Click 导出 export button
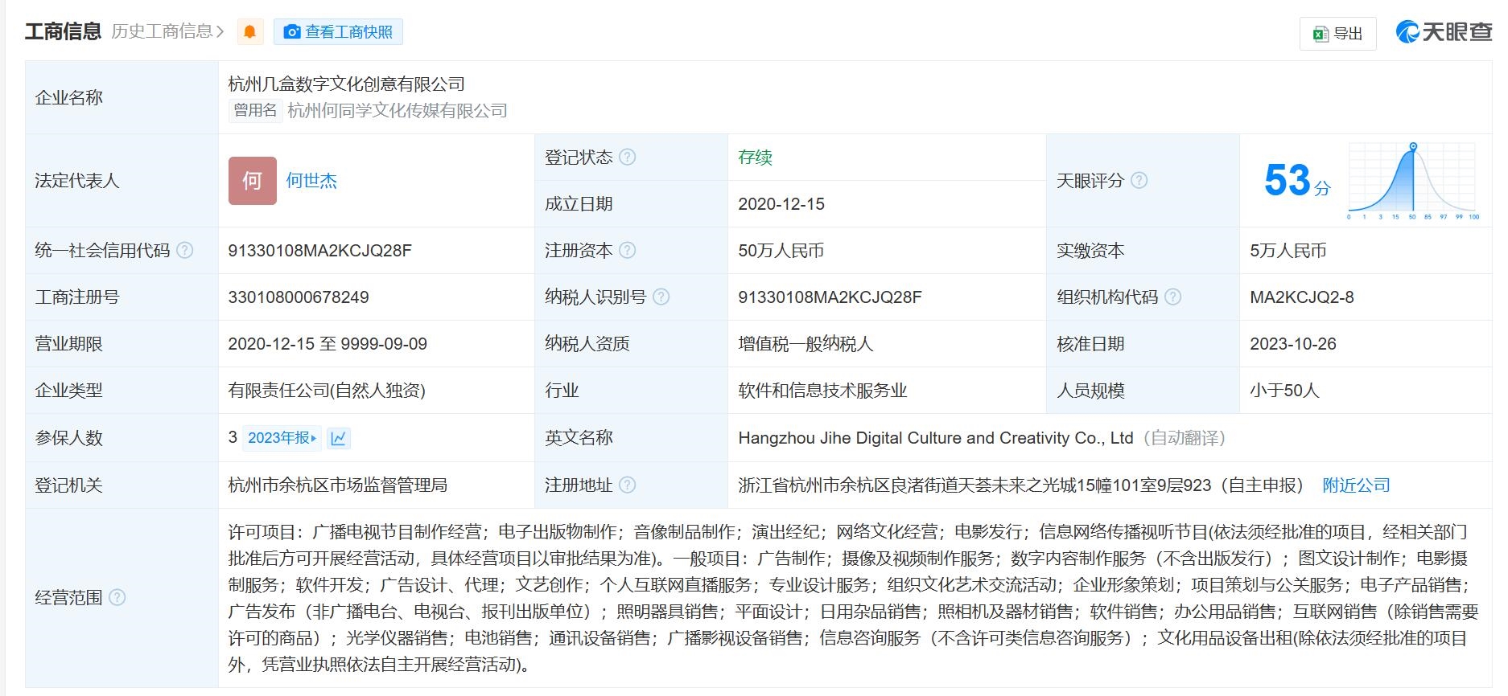 pyautogui.click(x=1337, y=34)
